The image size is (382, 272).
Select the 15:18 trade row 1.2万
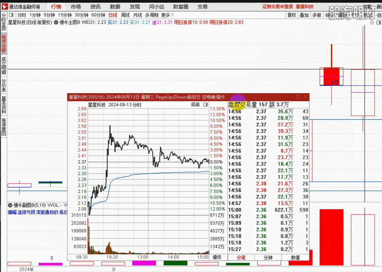point(268,242)
